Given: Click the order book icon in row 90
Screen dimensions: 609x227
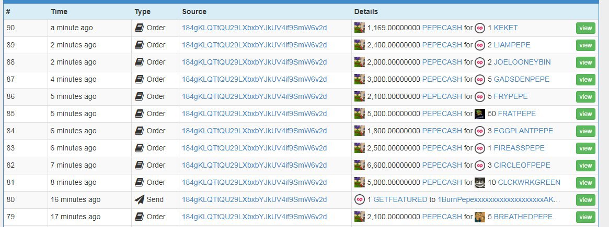Looking at the screenshot, I should pos(140,28).
